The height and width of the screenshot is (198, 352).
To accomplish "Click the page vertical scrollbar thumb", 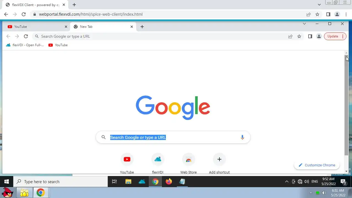I will [x=346, y=105].
